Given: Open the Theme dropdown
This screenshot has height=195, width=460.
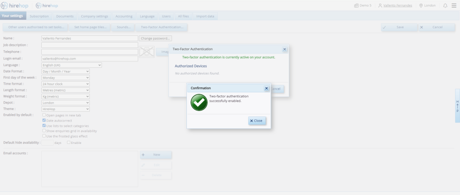Looking at the screenshot, I should coord(66,109).
